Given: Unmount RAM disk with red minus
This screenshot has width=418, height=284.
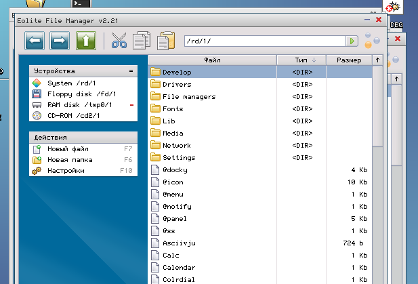Looking at the screenshot, I should [131, 105].
